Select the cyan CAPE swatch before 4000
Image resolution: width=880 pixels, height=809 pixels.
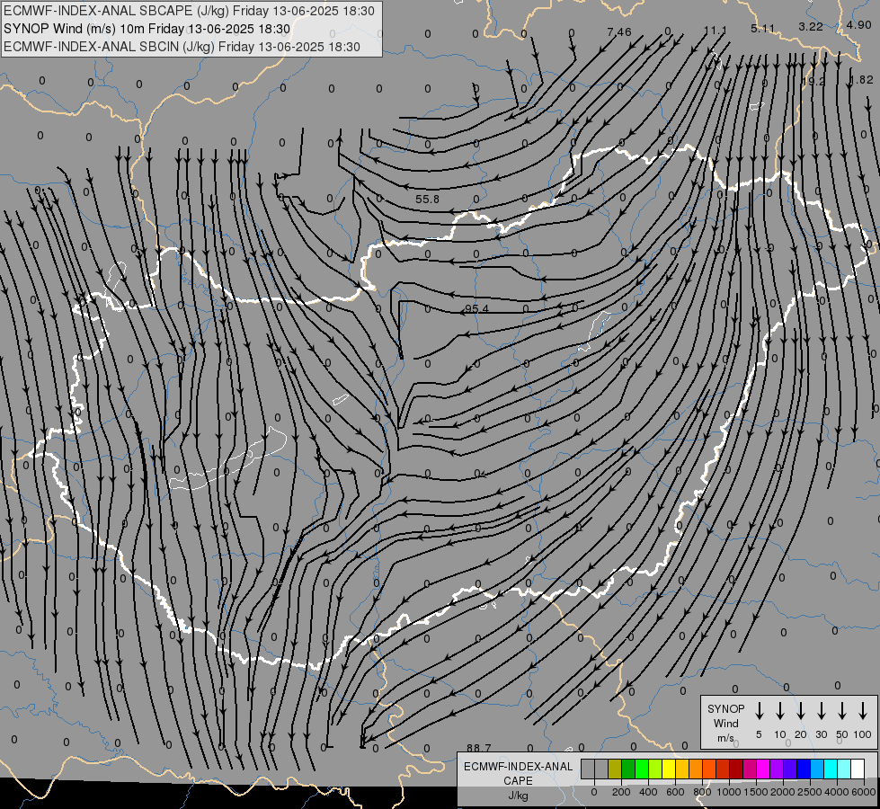tap(831, 769)
